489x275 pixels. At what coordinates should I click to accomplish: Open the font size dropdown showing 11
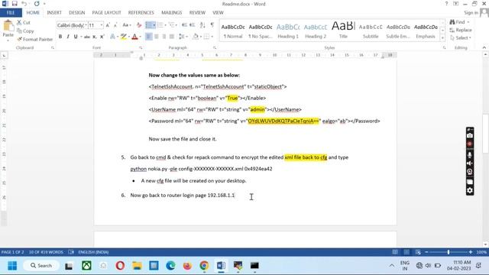pyautogui.click(x=102, y=25)
